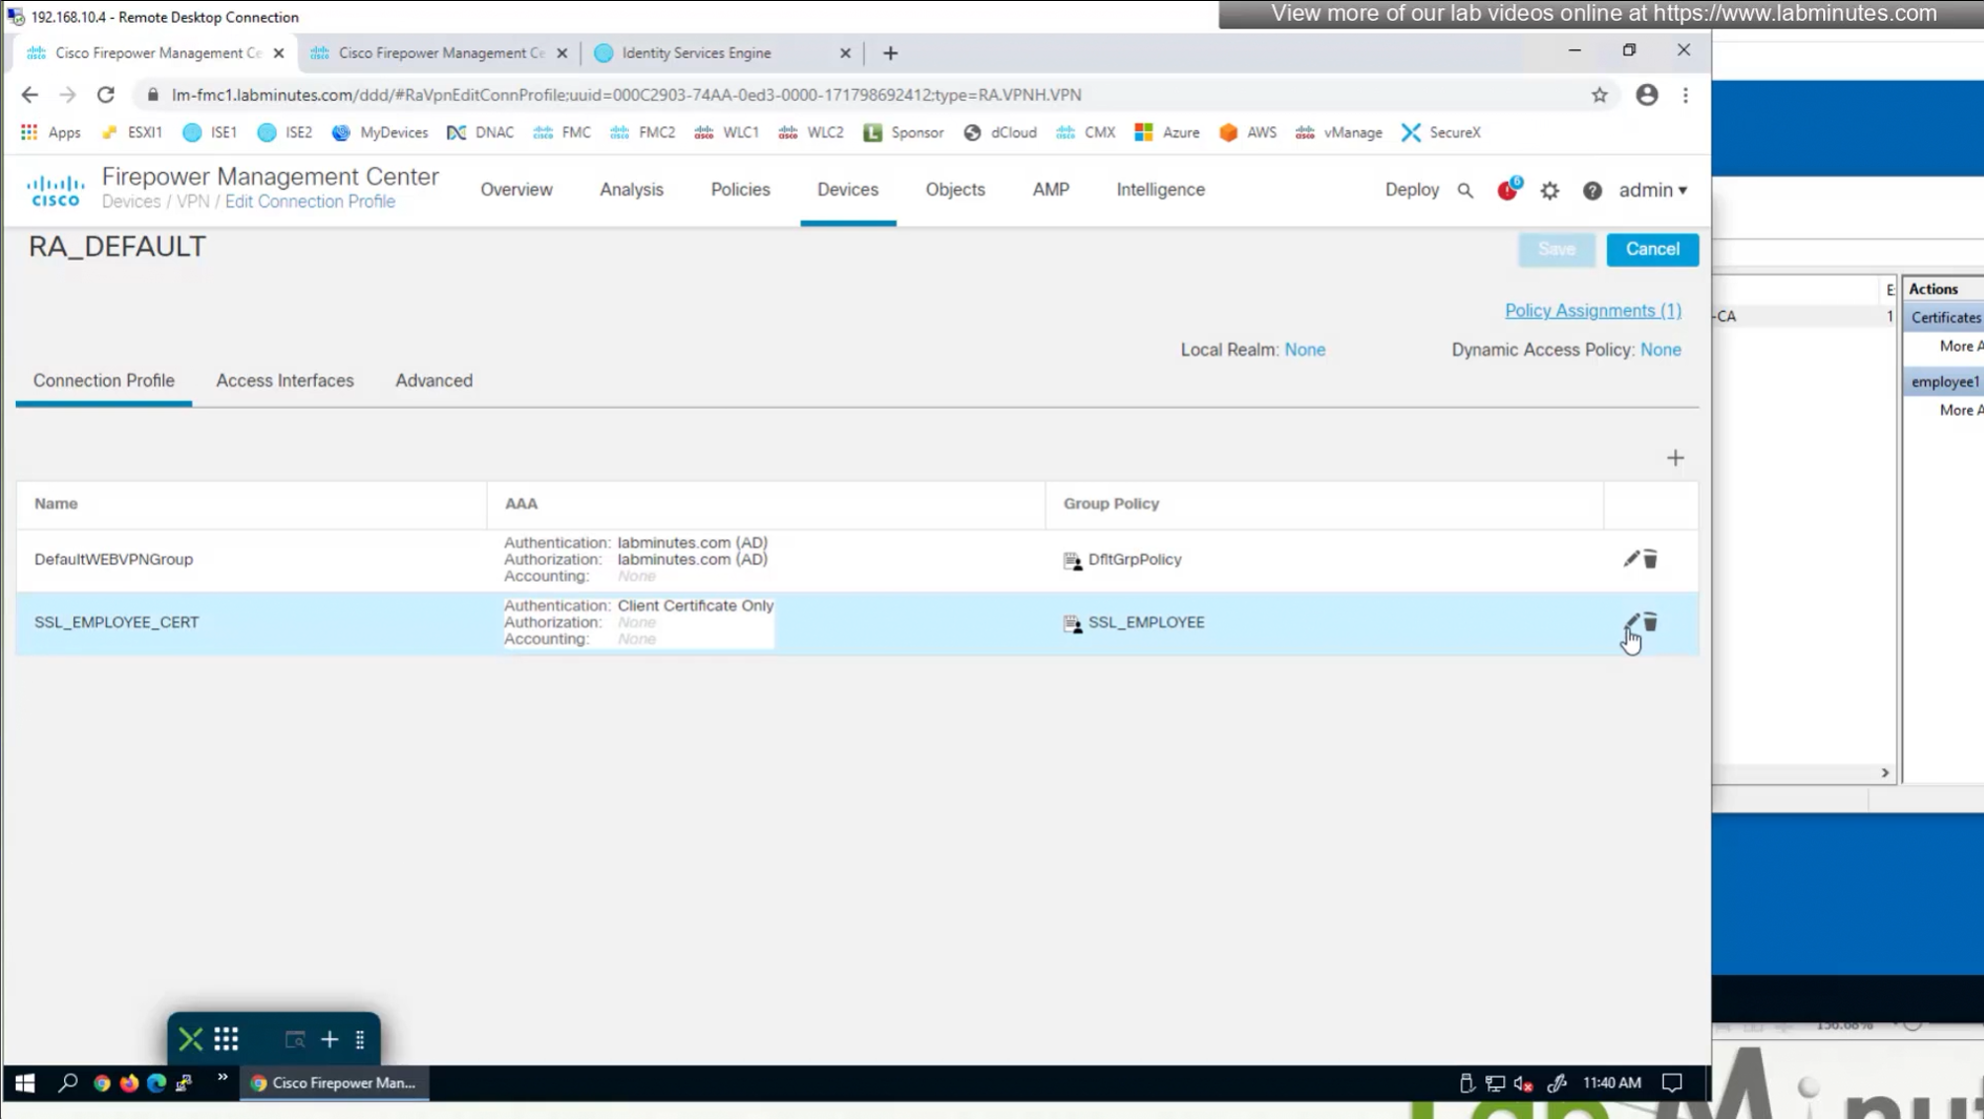Open FMC search magnifier icon
The height and width of the screenshot is (1119, 1984).
tap(1465, 191)
